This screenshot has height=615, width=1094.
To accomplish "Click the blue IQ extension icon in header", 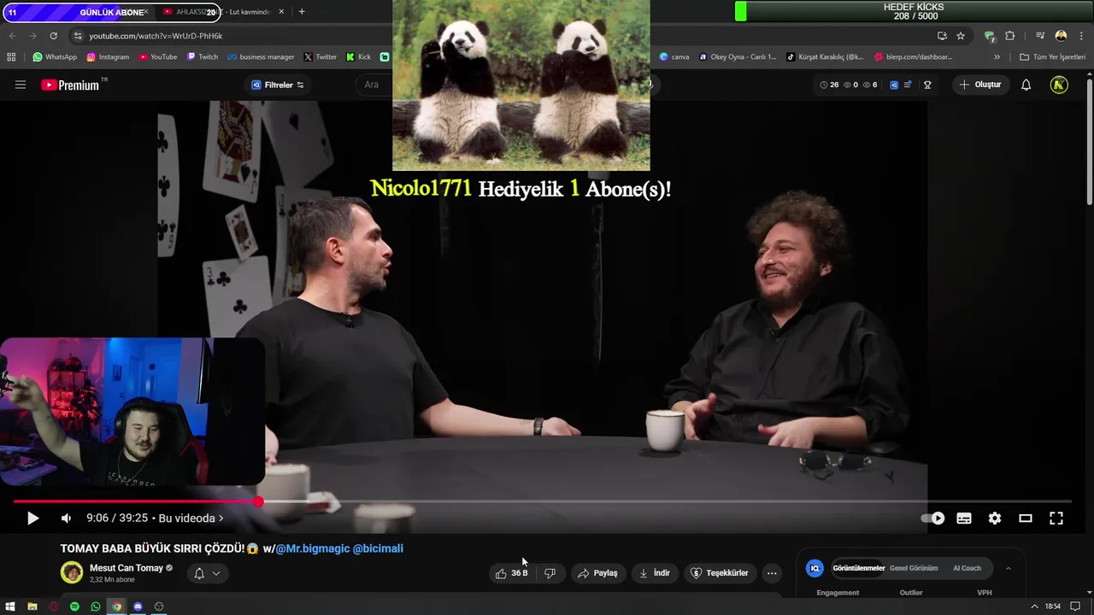I will pyautogui.click(x=894, y=85).
